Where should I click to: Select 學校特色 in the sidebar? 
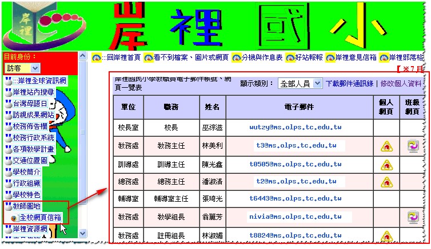[x=26, y=195]
